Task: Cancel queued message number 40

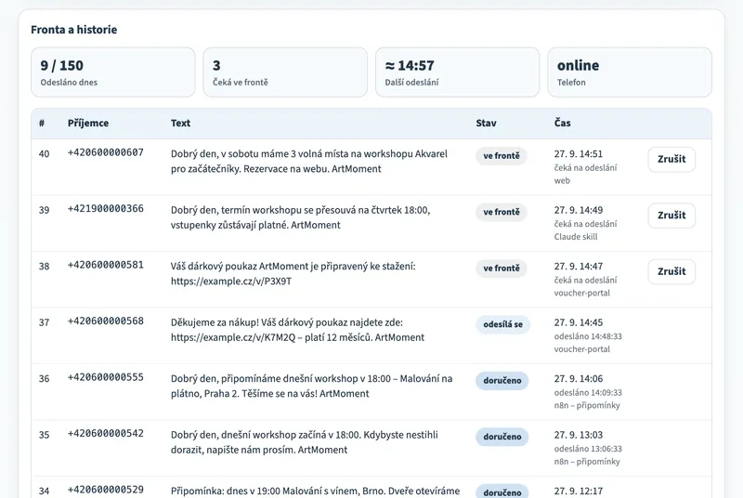Action: pos(671,159)
